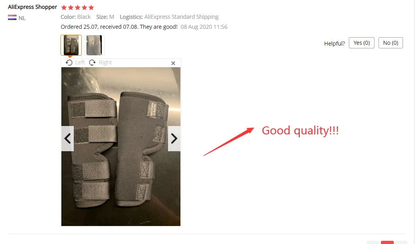Click the 'Left' rotate label
Screen dimensions: 415x244
pyautogui.click(x=80, y=62)
